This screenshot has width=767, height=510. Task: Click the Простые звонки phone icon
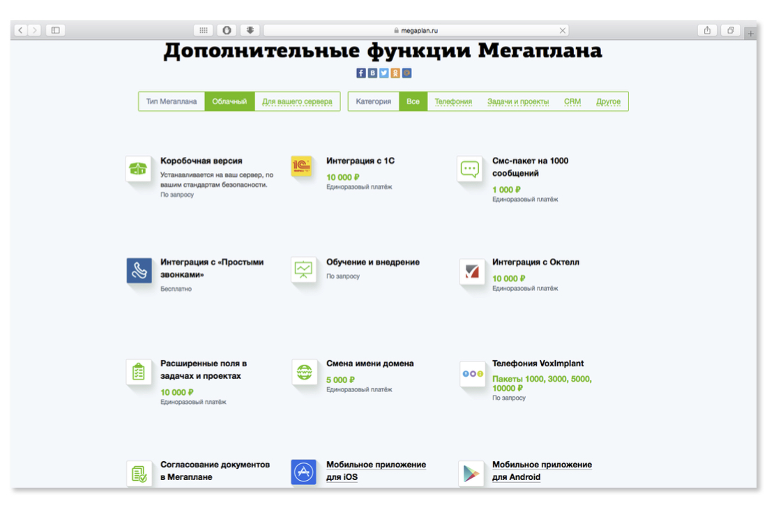(x=139, y=270)
